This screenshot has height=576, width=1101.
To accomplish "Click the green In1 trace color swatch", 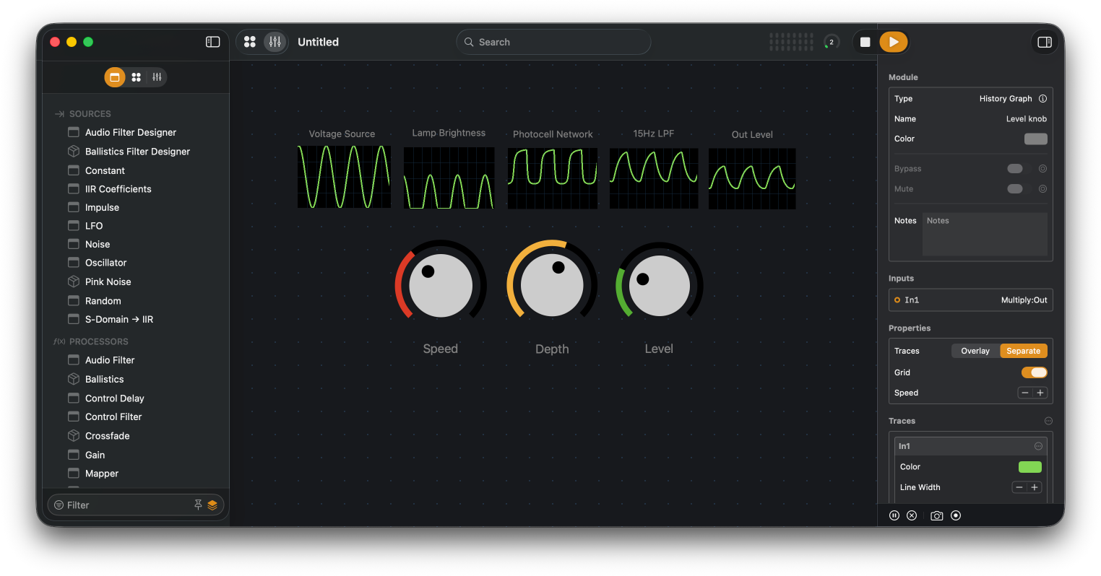I will pyautogui.click(x=1029, y=467).
